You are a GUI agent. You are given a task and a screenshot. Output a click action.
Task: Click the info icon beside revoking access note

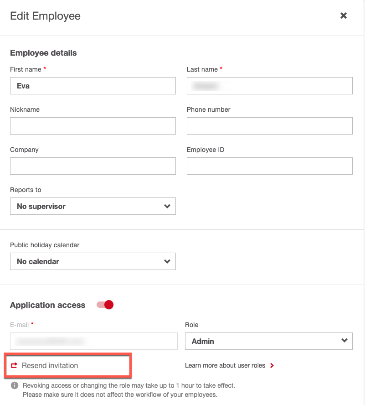[15, 385]
